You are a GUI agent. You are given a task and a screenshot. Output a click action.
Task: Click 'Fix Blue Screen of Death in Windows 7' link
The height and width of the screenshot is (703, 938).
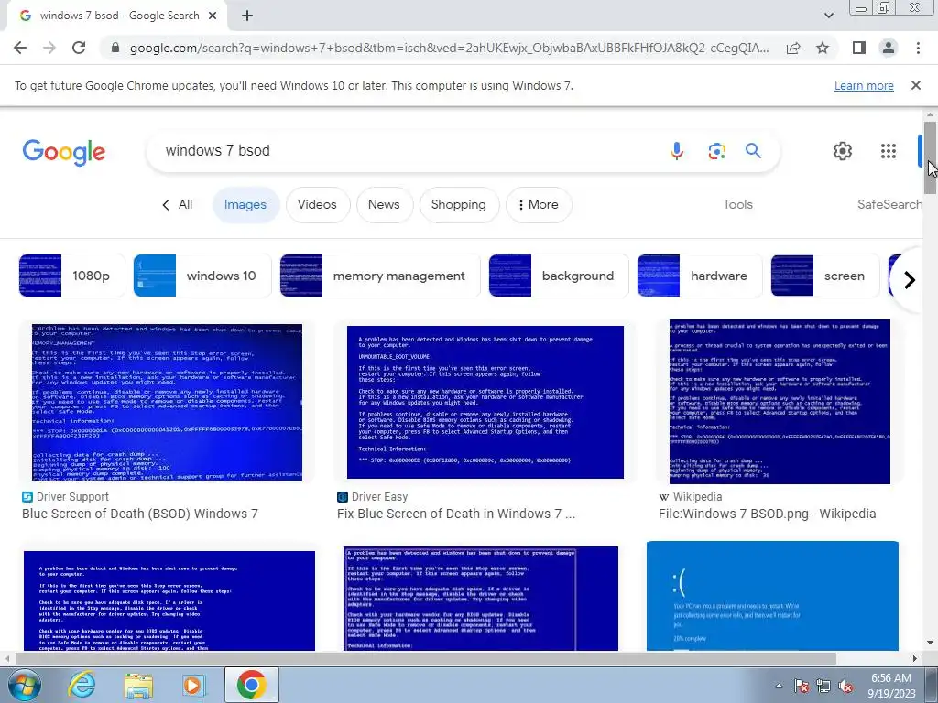[x=456, y=514]
